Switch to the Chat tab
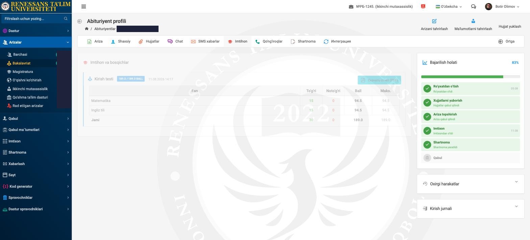Image resolution: width=530 pixels, height=240 pixels. tap(175, 42)
